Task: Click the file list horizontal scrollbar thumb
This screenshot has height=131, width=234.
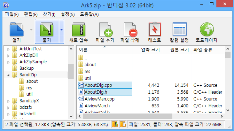Action: click(127, 116)
